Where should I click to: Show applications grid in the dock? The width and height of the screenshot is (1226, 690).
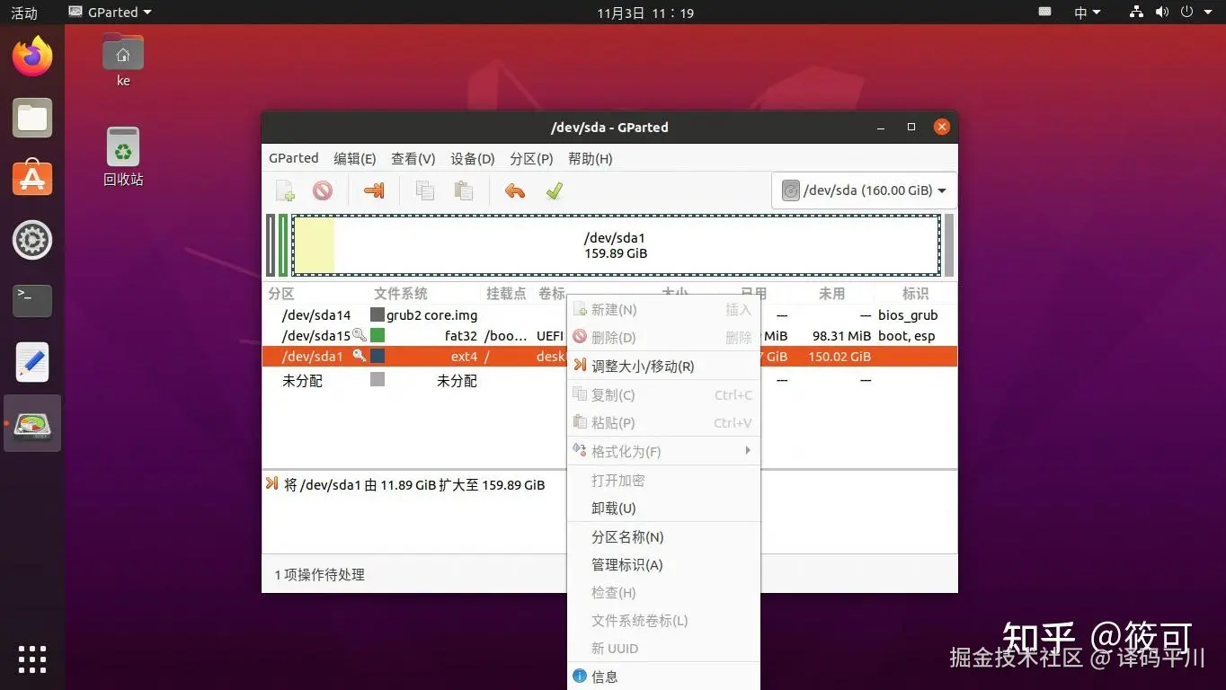(x=32, y=659)
